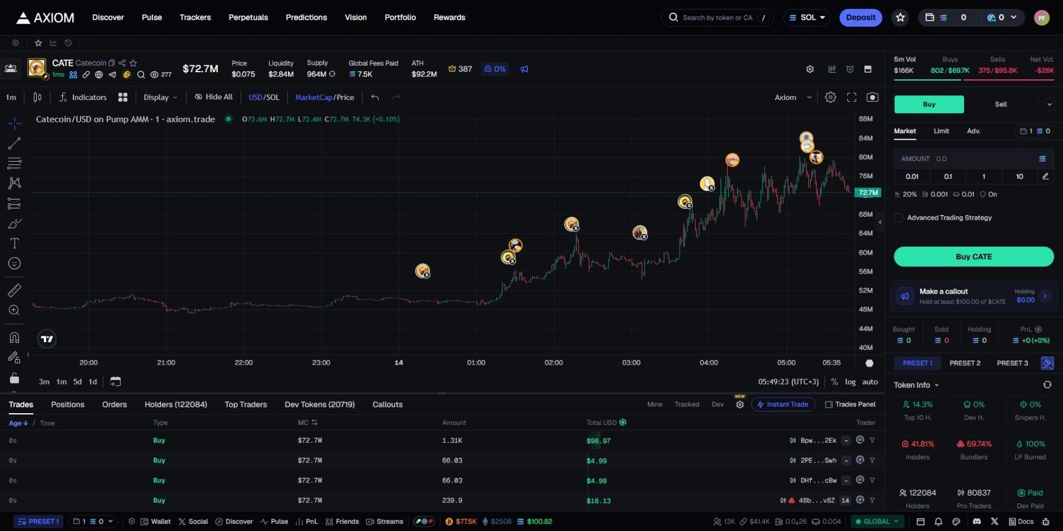The width and height of the screenshot is (1063, 531).
Task: Open the CATE website globe icon
Action: point(99,75)
